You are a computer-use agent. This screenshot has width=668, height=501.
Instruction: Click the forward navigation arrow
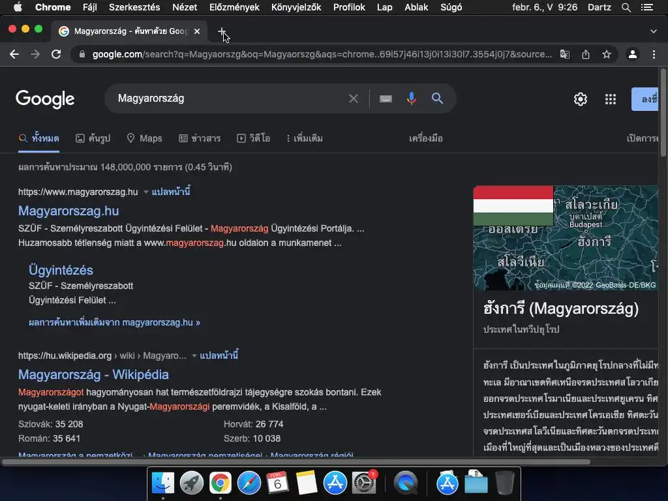[x=35, y=54]
